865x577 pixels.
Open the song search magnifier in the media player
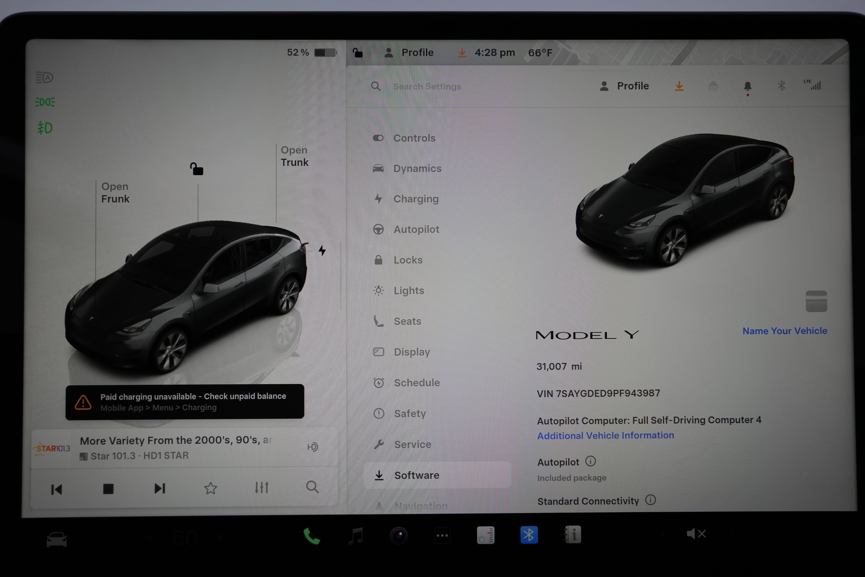[x=312, y=488]
